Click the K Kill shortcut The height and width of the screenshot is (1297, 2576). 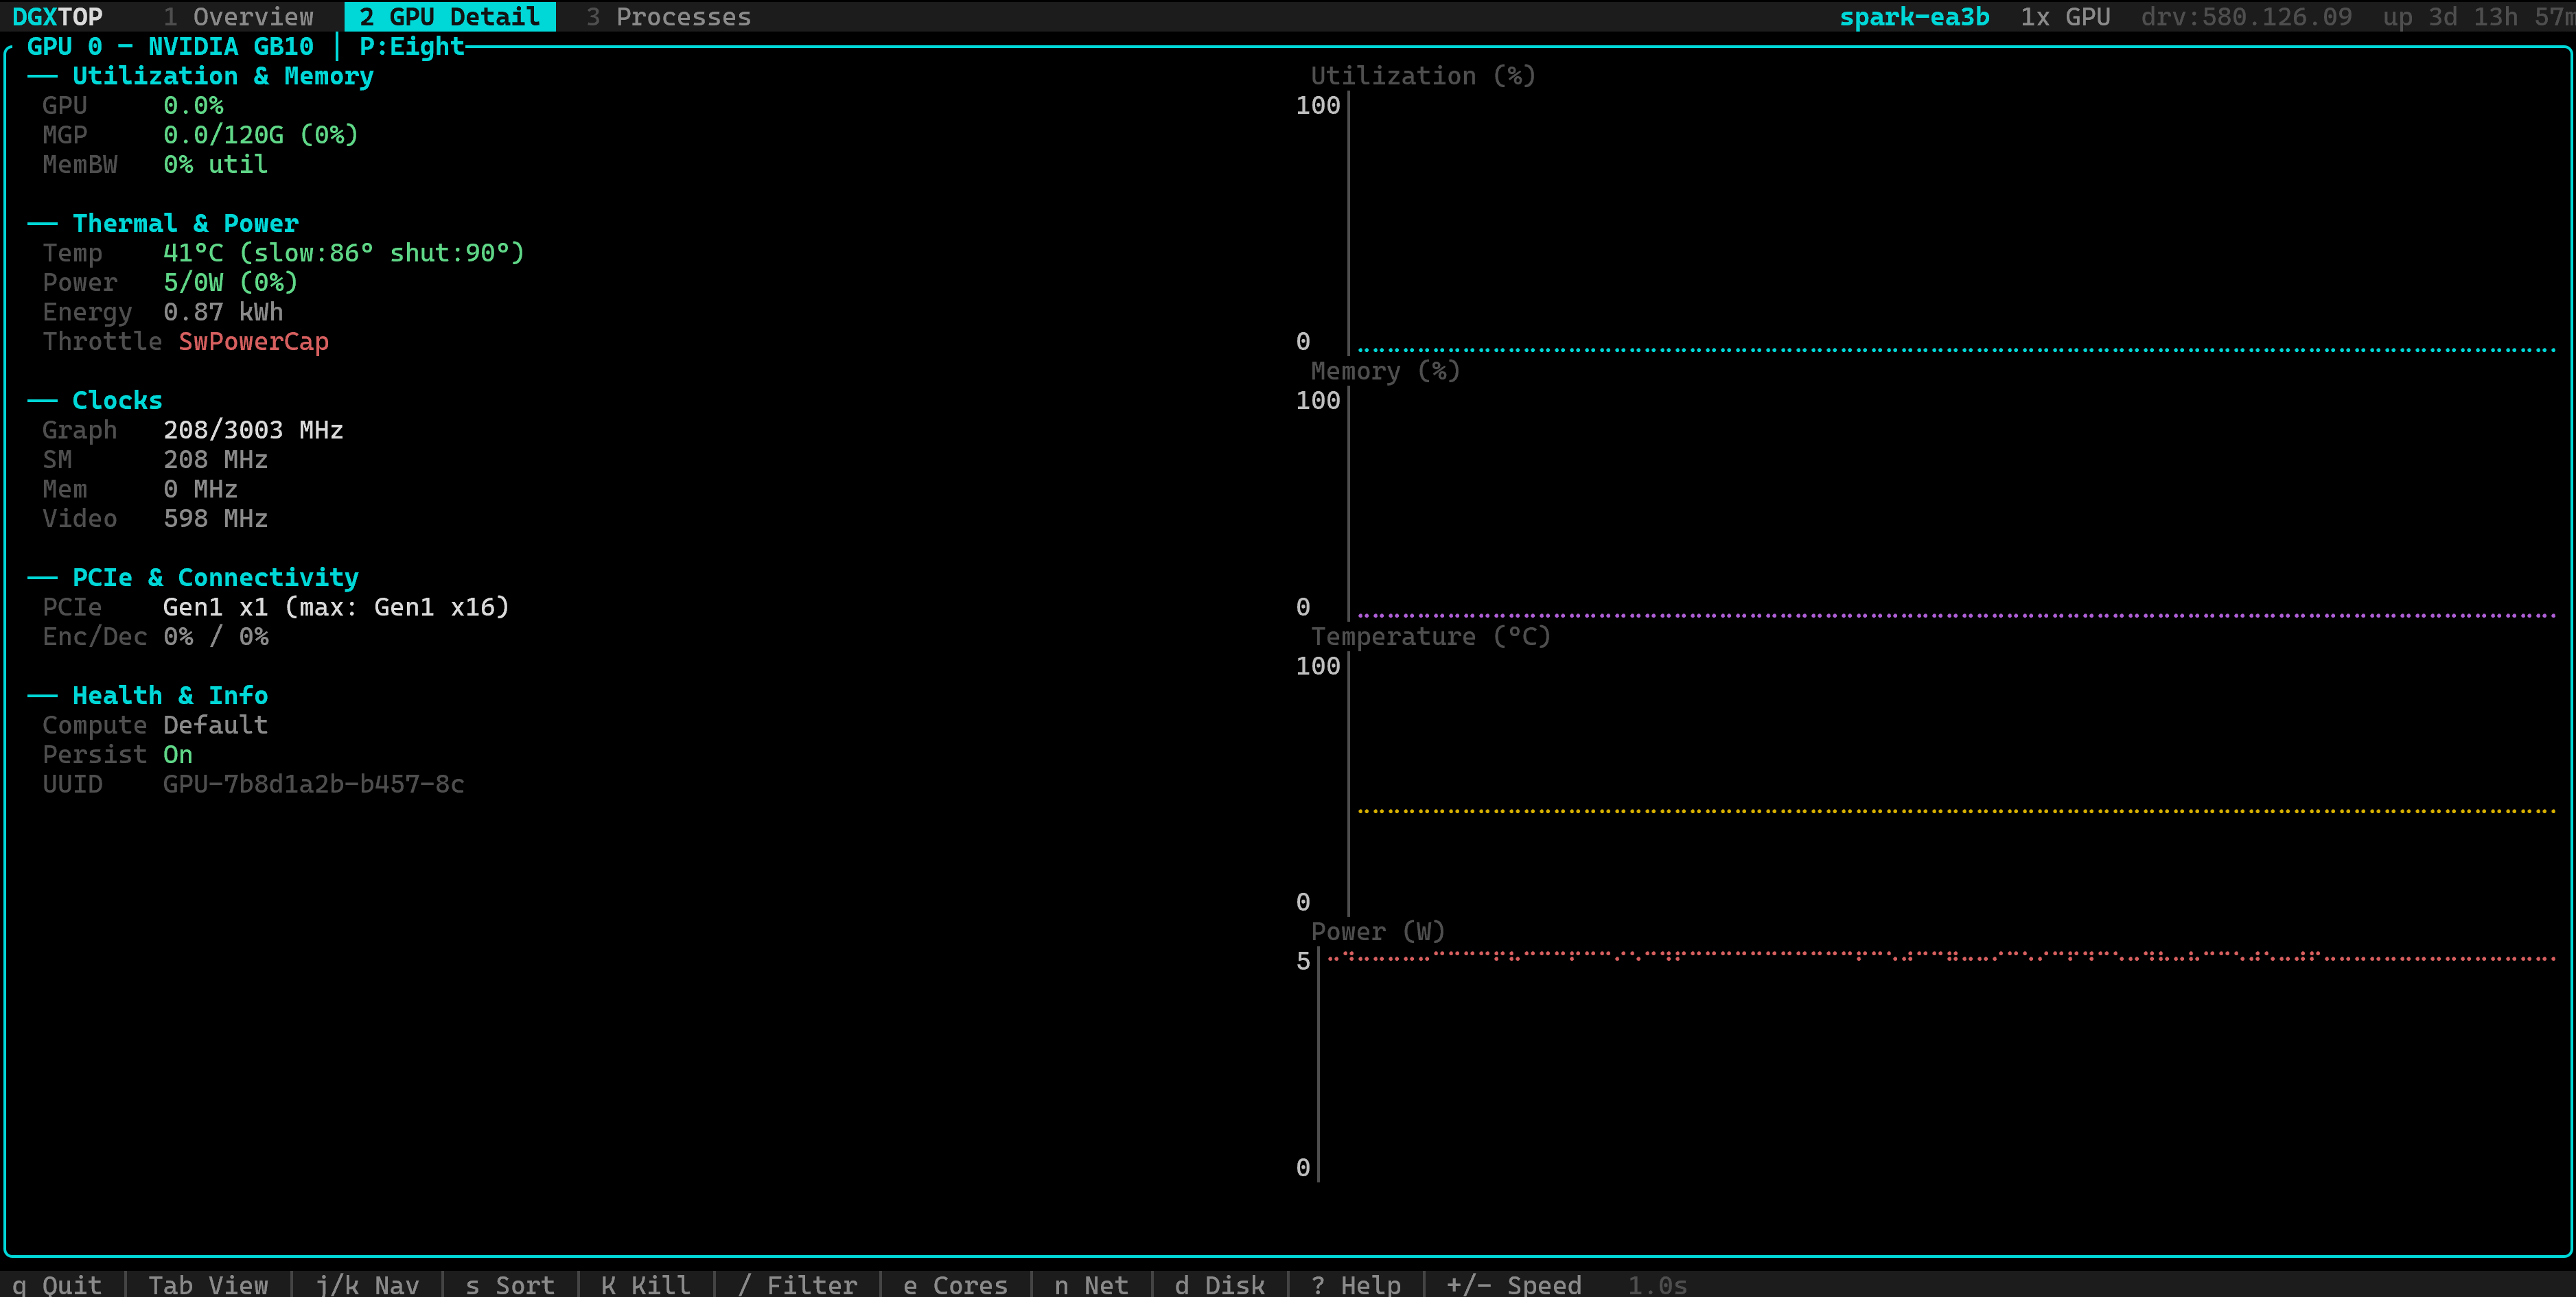pos(646,1285)
